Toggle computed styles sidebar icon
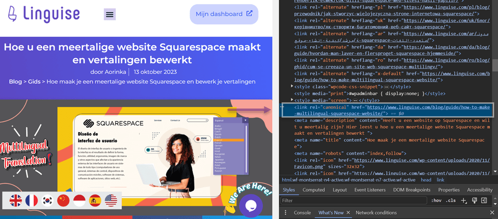498x219 pixels. tap(484, 200)
